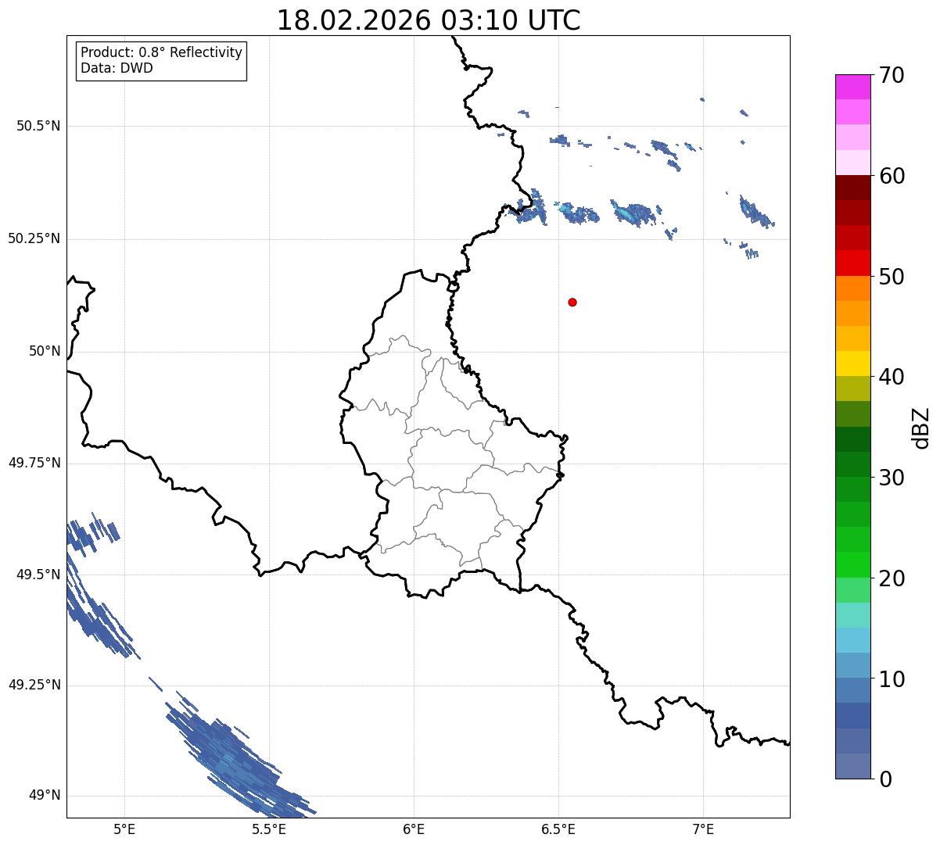Image resolution: width=940 pixels, height=845 pixels.
Task: Pick the orange segment just below 50
Action: coord(853,288)
